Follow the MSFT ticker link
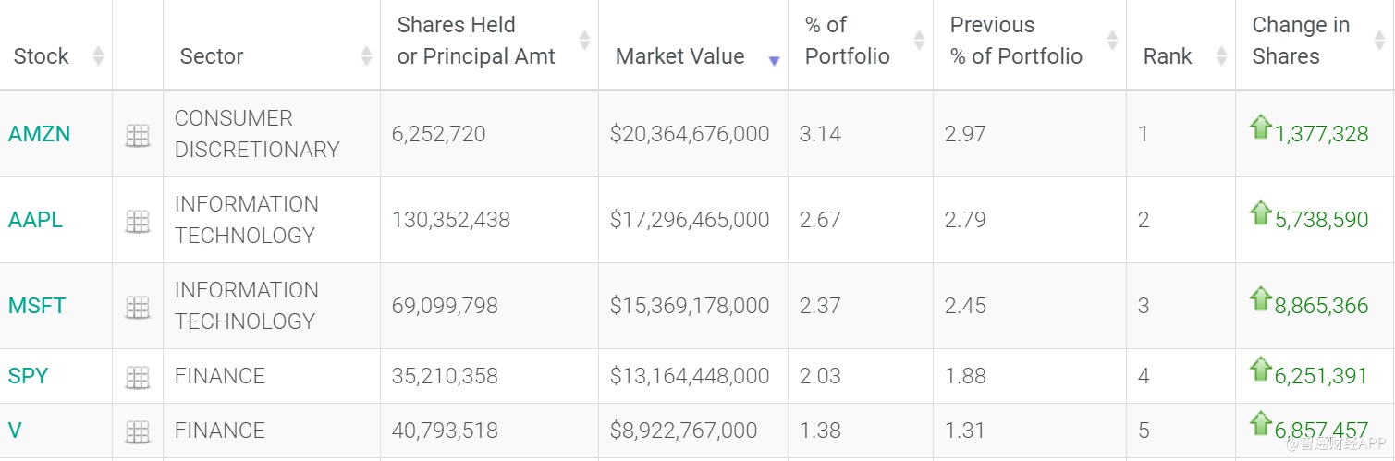Screen dimensions: 1395x461 click(37, 307)
